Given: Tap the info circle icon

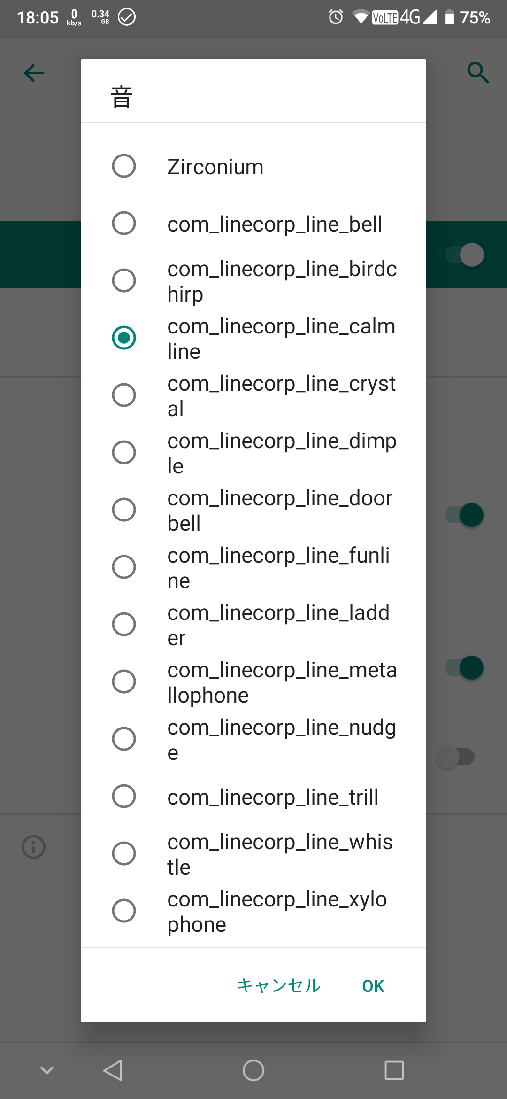Looking at the screenshot, I should pyautogui.click(x=34, y=847).
